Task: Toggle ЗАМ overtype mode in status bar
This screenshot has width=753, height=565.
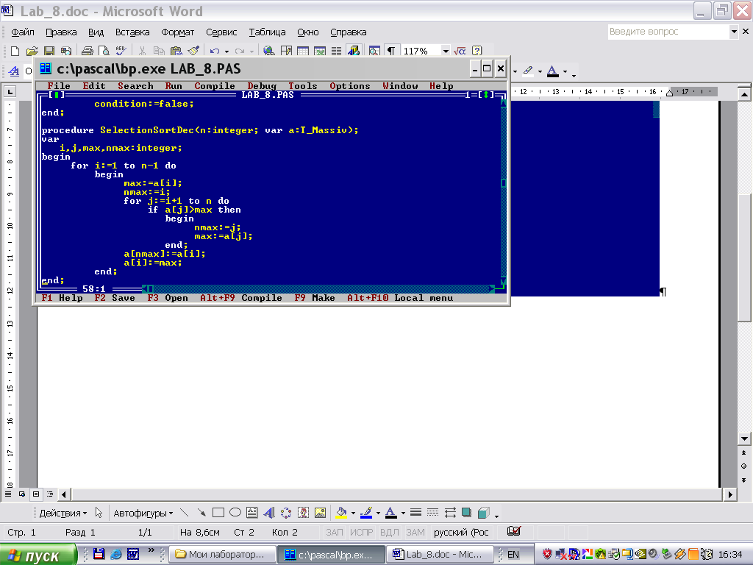Action: pyautogui.click(x=415, y=533)
